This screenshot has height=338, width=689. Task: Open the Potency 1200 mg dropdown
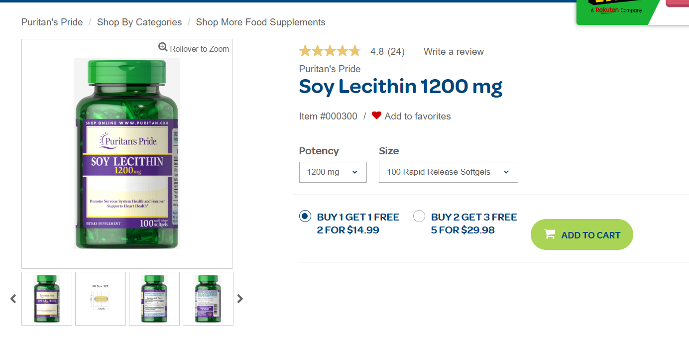pos(333,172)
